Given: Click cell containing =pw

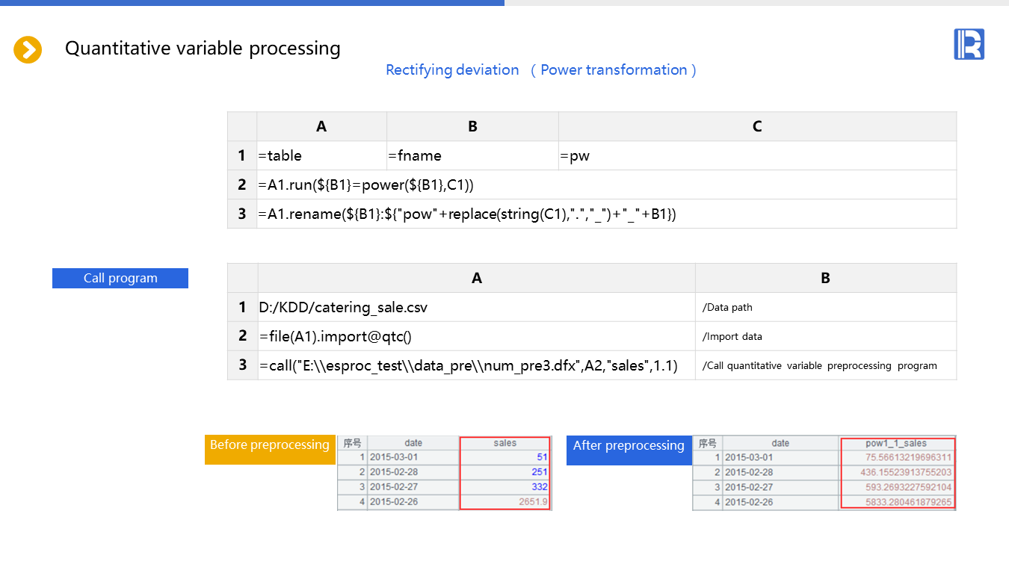Looking at the screenshot, I should (x=757, y=155).
